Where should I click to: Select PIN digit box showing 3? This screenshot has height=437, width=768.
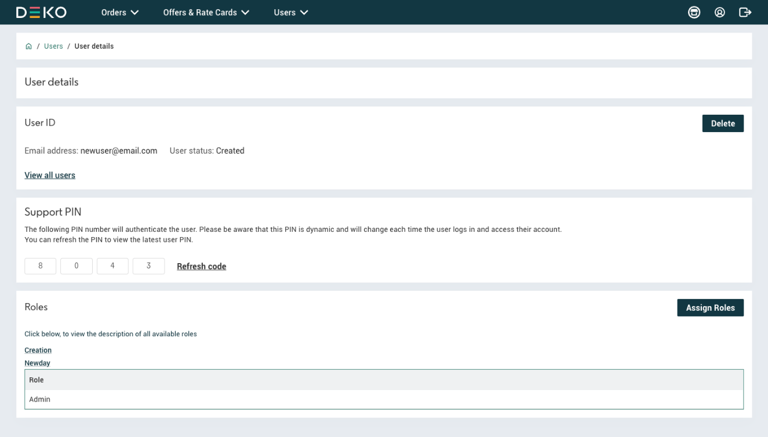[x=148, y=266]
